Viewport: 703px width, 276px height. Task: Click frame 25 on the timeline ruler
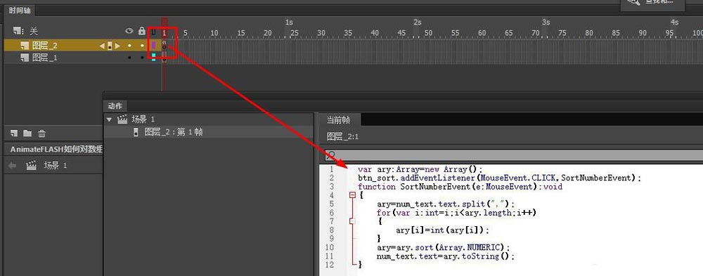(294, 33)
